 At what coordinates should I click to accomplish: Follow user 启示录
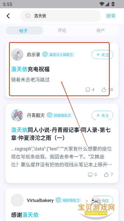point(102,55)
